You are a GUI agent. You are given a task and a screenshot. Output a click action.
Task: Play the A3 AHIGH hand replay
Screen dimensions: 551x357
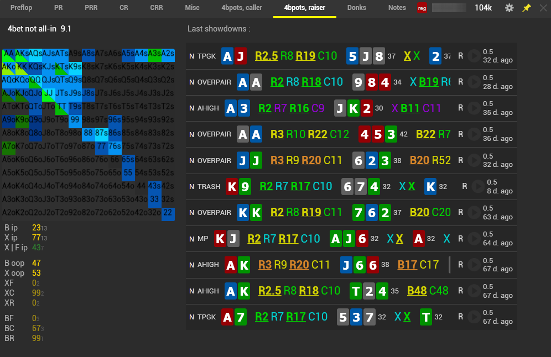coord(474,108)
